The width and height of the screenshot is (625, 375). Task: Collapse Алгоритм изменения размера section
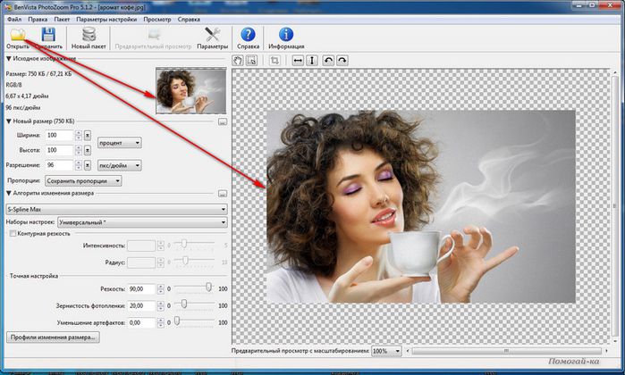tap(8, 193)
